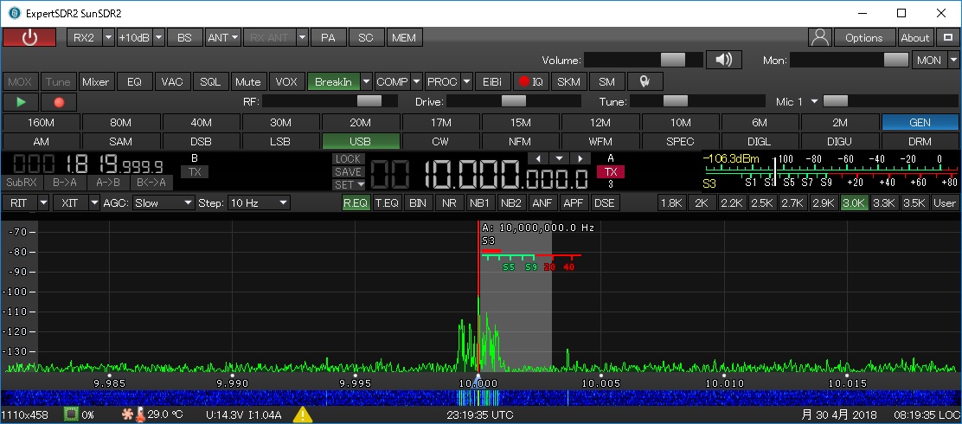Click the LOCK frequency button
Image resolution: width=962 pixels, height=424 pixels.
(348, 159)
